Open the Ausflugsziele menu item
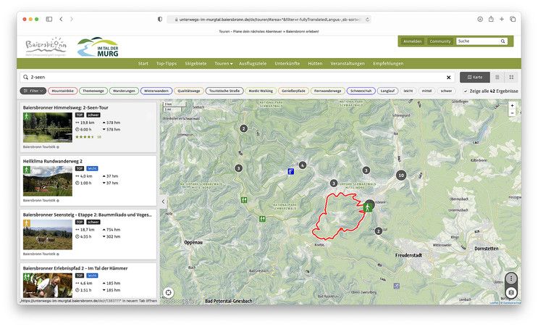This screenshot has height=327, width=538. point(253,64)
